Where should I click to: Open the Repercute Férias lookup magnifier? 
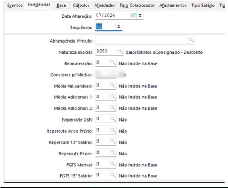(113, 153)
